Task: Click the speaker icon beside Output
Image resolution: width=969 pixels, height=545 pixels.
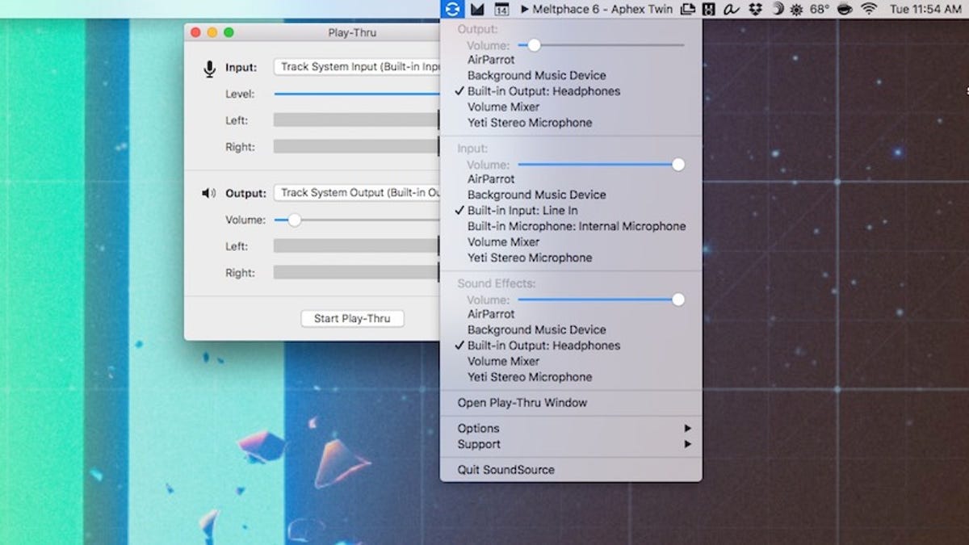Action: pyautogui.click(x=209, y=193)
